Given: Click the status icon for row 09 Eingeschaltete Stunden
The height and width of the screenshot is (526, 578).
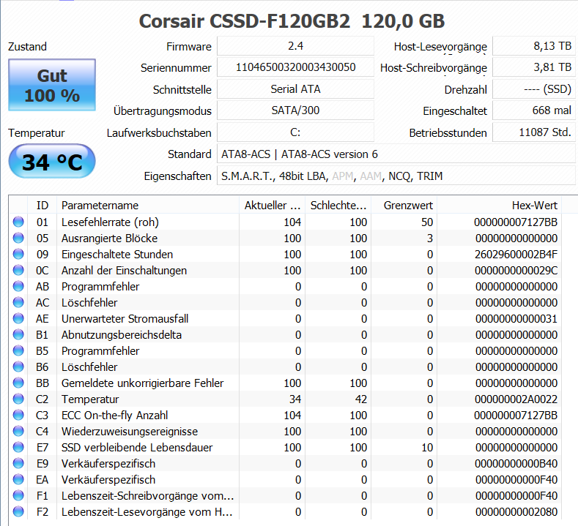Looking at the screenshot, I should (18, 255).
